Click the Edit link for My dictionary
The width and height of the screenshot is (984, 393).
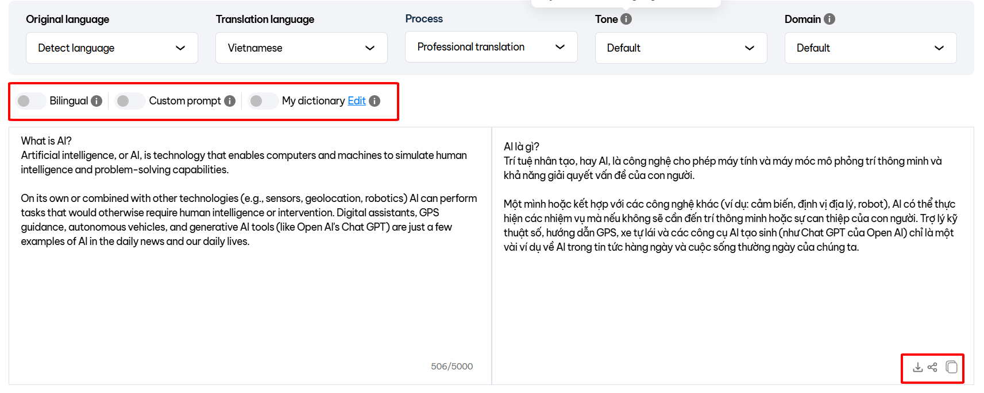click(356, 101)
